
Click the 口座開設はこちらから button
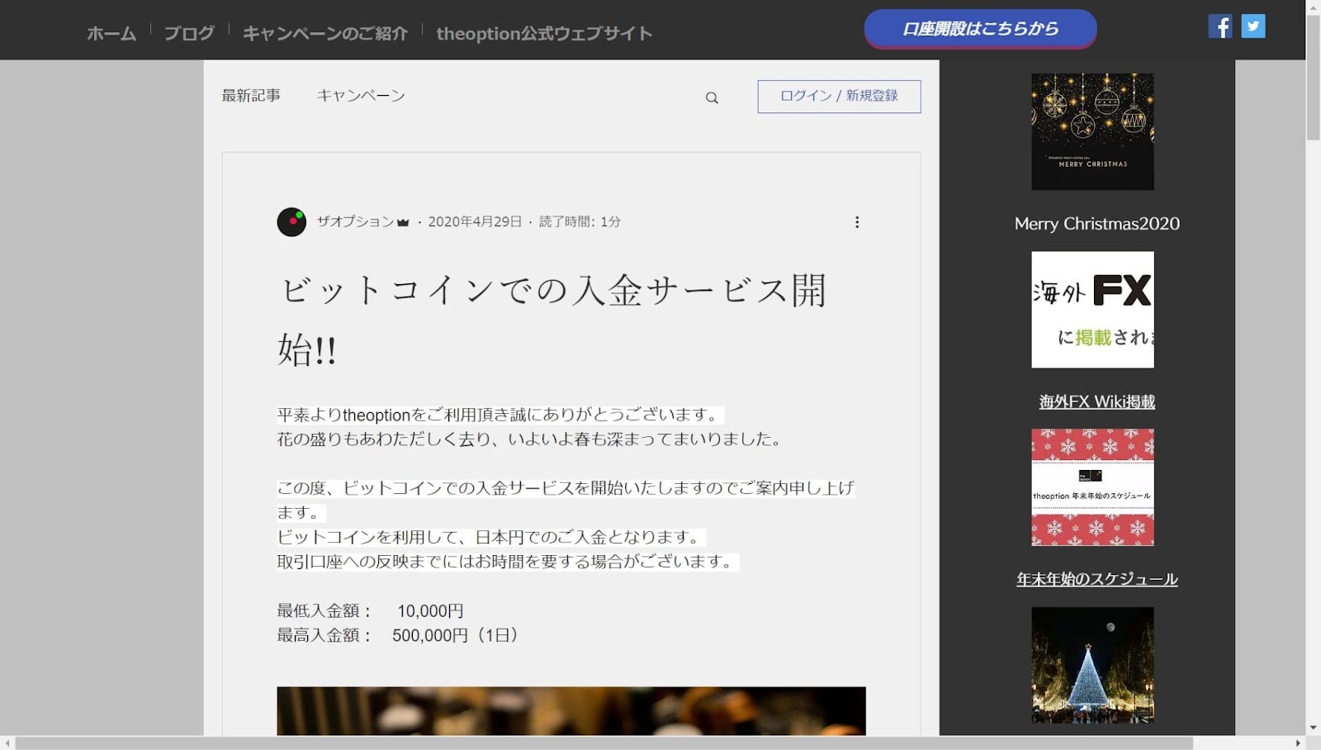pyautogui.click(x=980, y=29)
